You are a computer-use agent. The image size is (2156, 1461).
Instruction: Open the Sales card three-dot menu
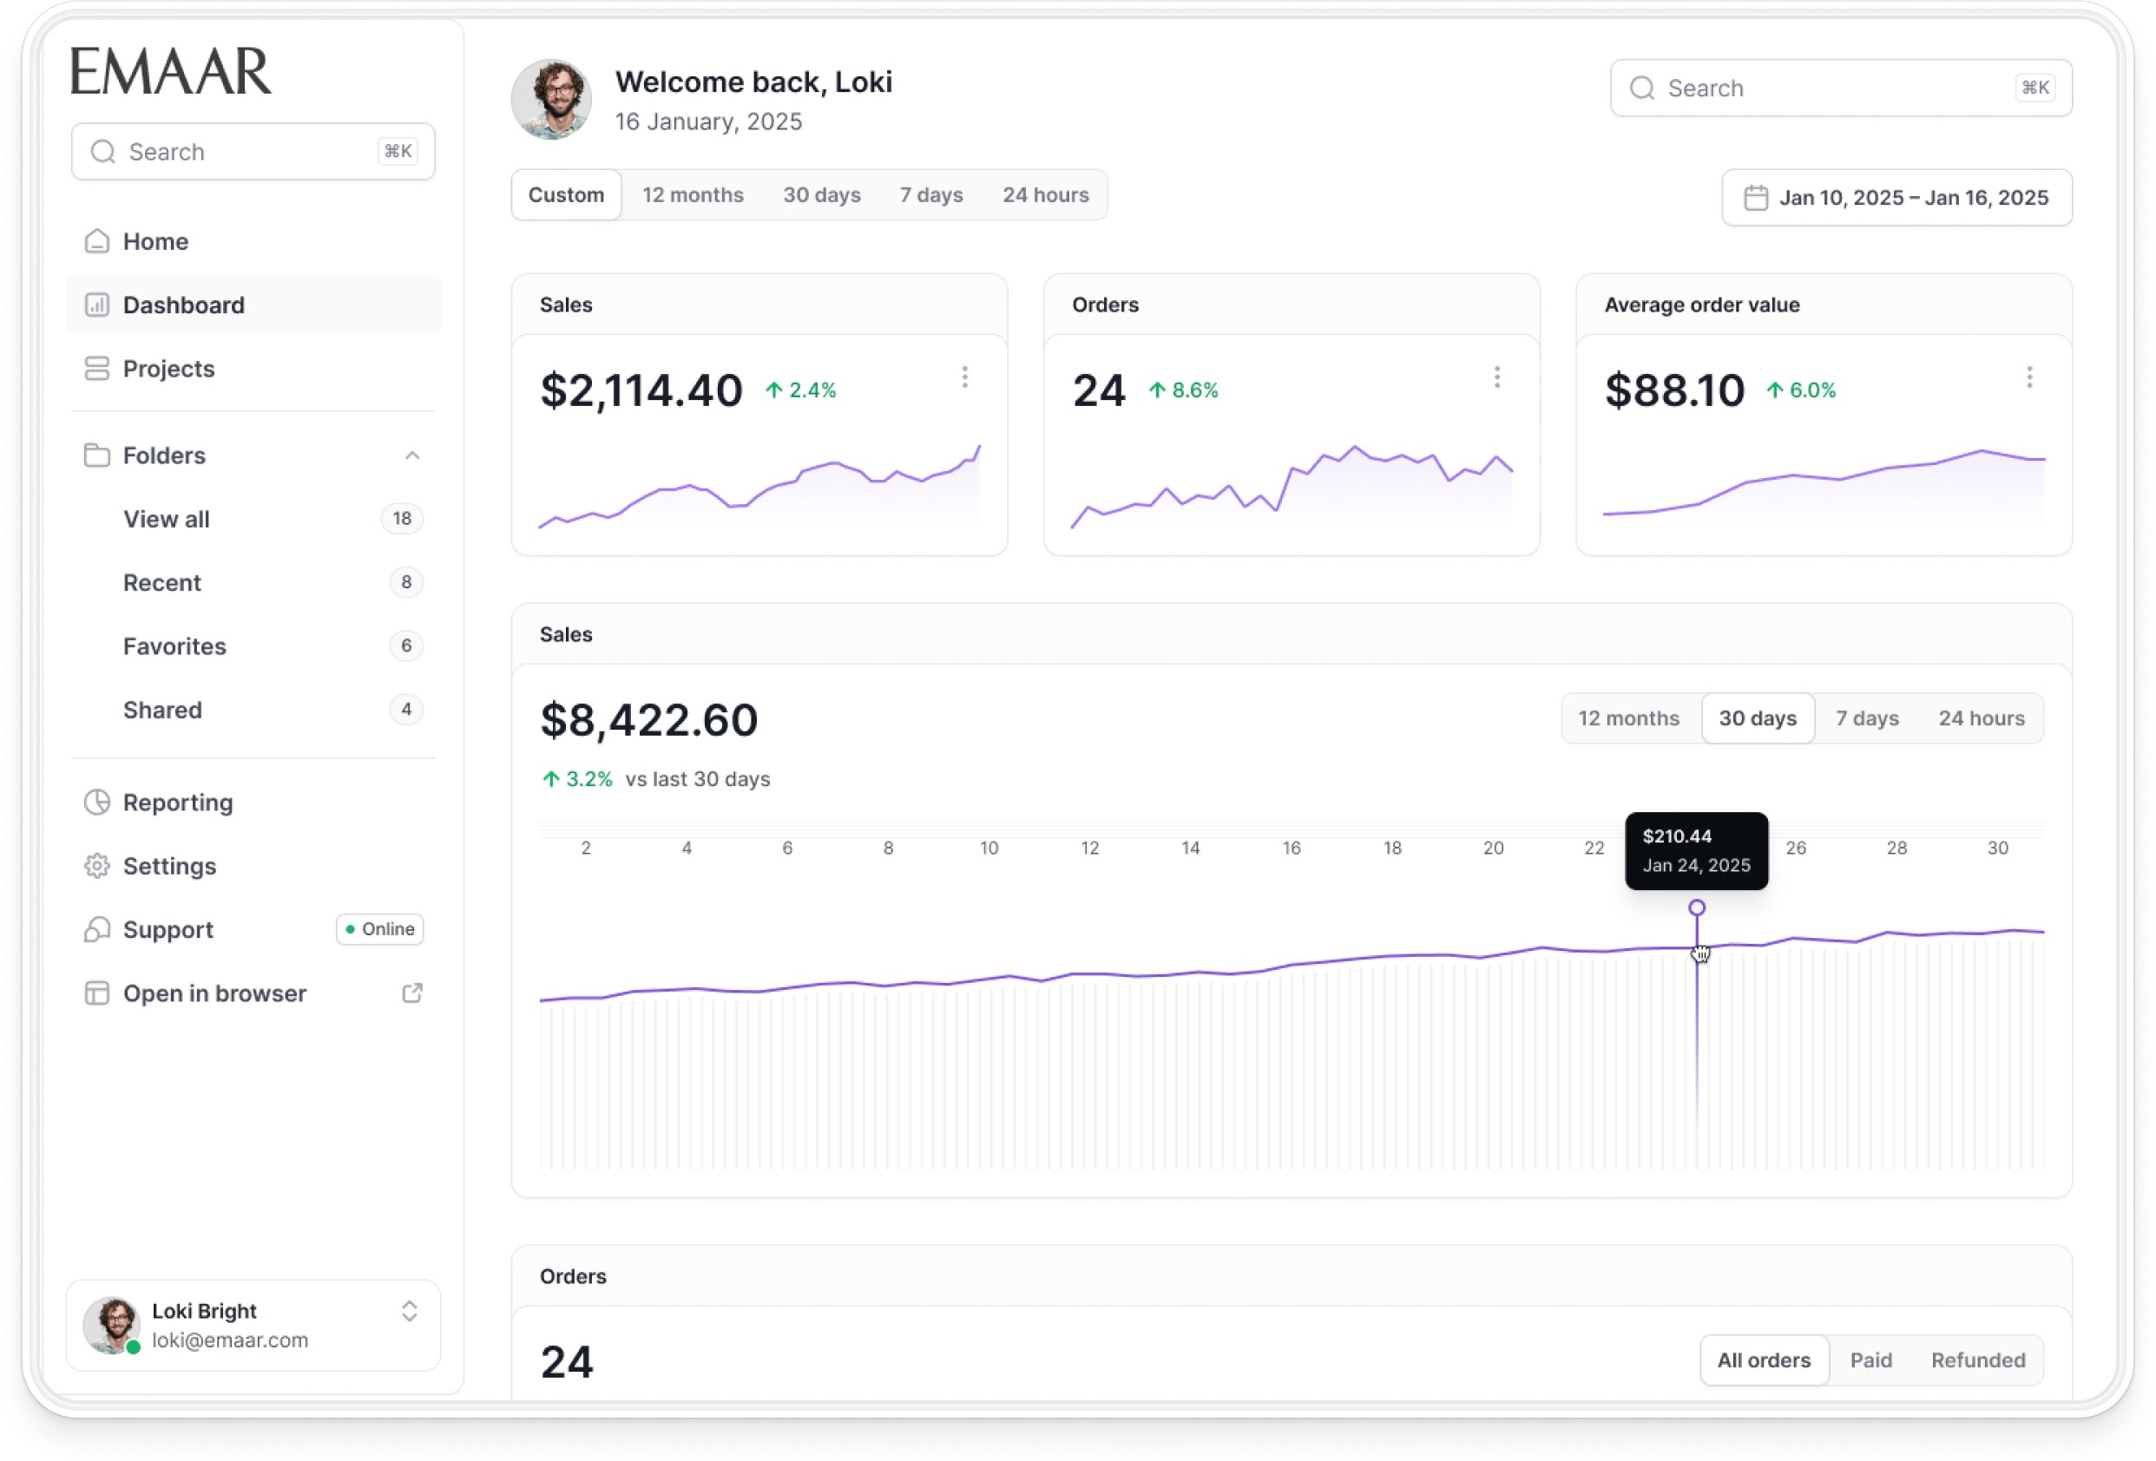(965, 377)
